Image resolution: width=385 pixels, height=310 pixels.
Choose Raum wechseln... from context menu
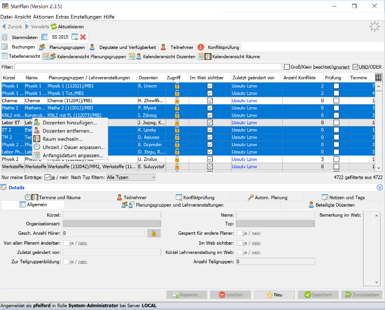pos(70,139)
